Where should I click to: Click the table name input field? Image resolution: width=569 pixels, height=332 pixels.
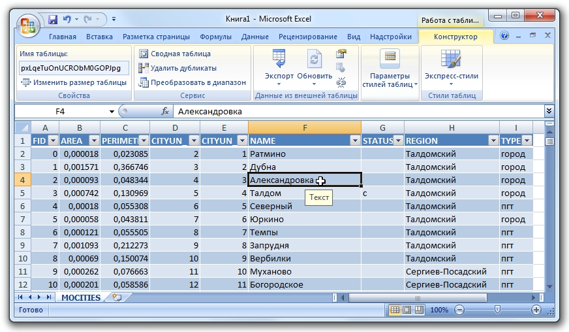click(x=73, y=68)
